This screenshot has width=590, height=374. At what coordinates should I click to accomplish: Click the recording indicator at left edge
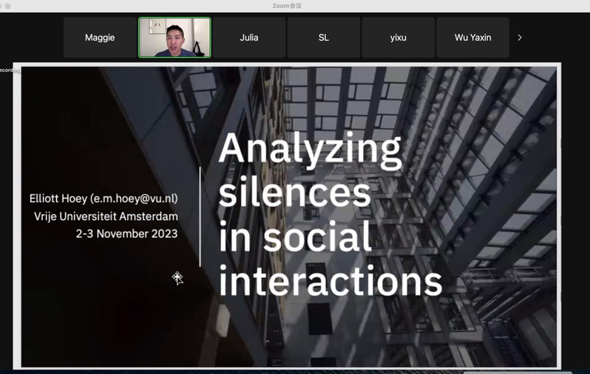(9, 70)
